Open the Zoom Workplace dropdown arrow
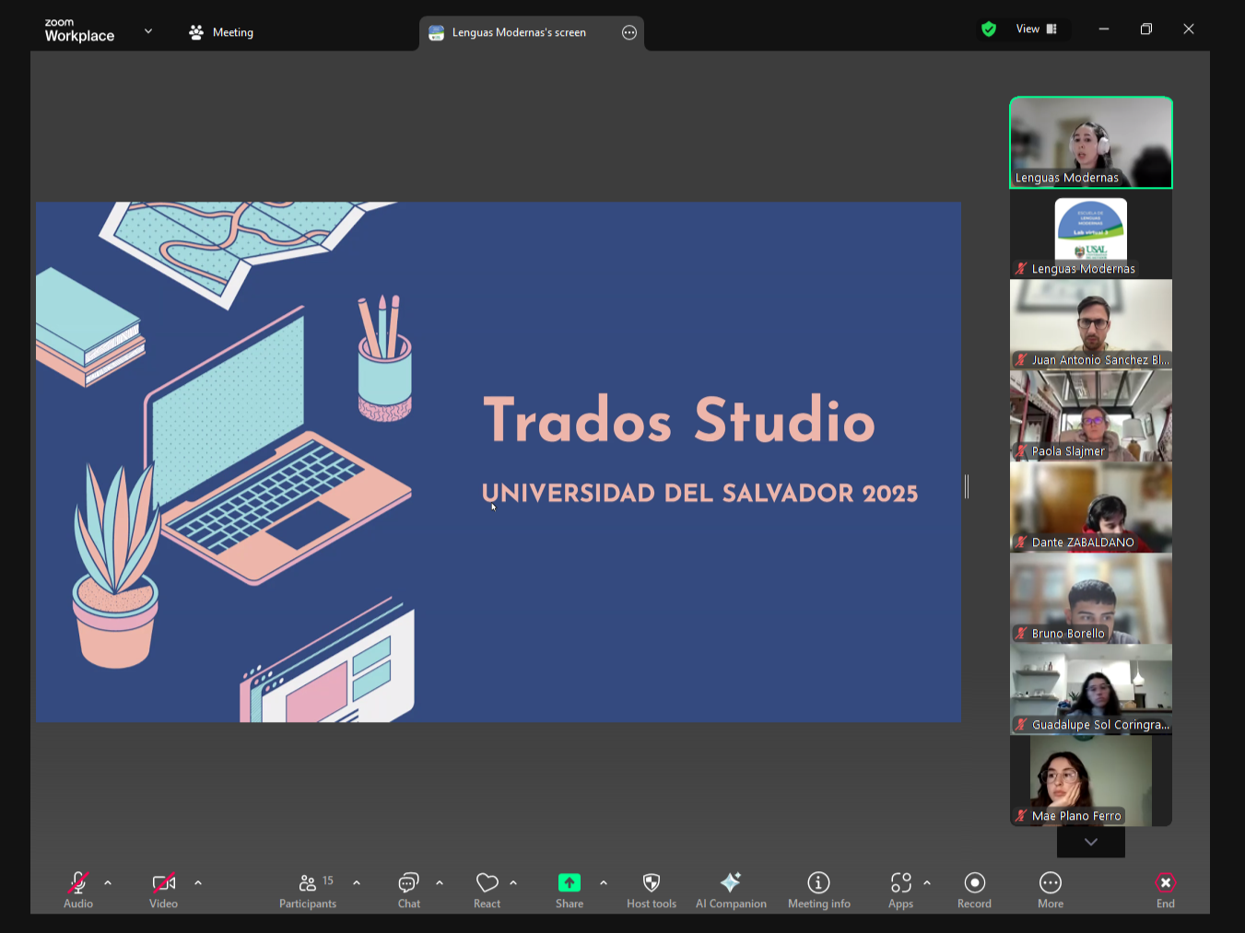This screenshot has height=933, width=1245. click(x=148, y=31)
